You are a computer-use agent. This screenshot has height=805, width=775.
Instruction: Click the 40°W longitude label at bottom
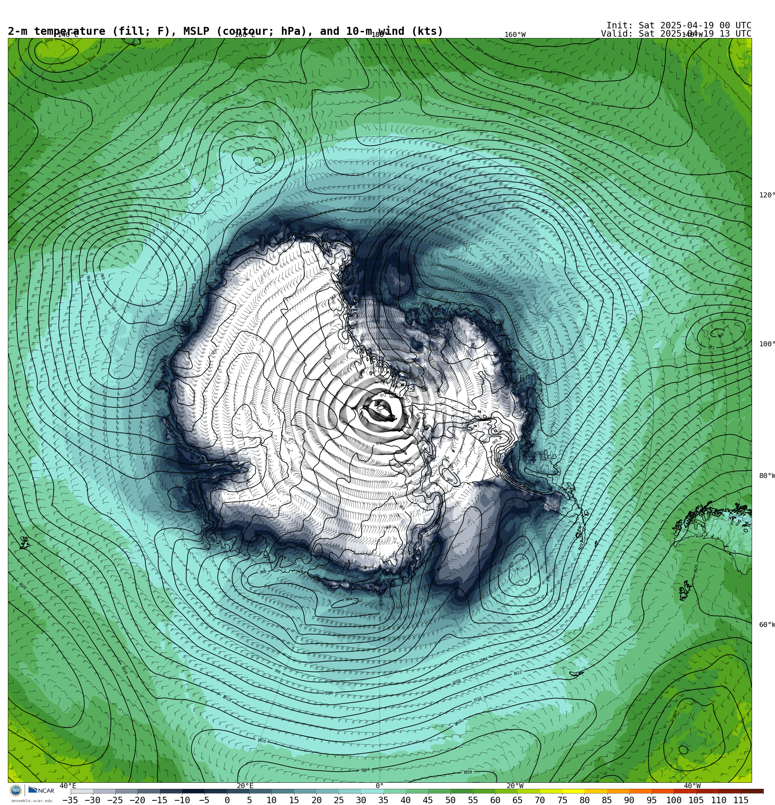[692, 786]
